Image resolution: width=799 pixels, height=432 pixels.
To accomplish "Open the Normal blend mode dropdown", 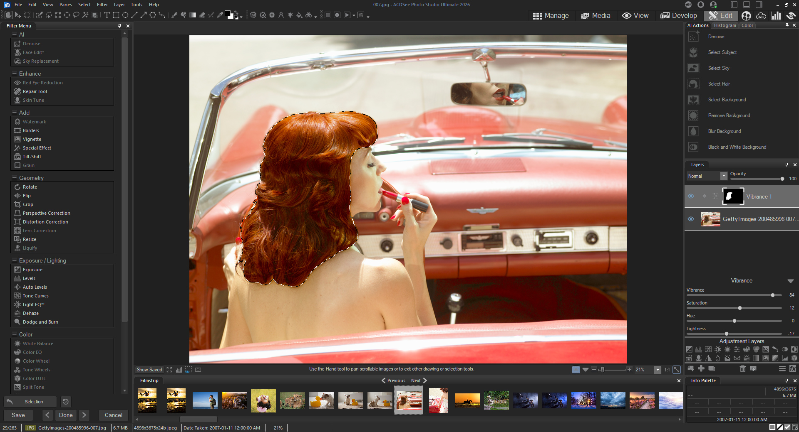I will click(x=724, y=176).
